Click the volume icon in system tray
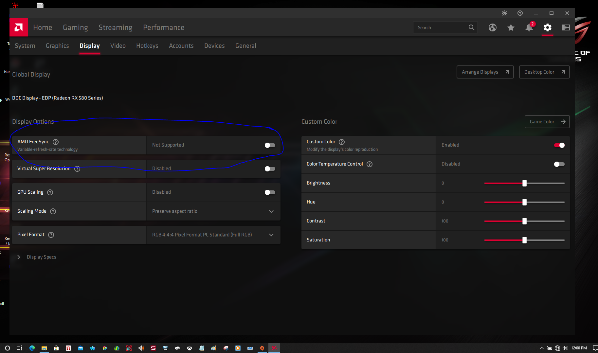The height and width of the screenshot is (353, 598). (x=565, y=348)
